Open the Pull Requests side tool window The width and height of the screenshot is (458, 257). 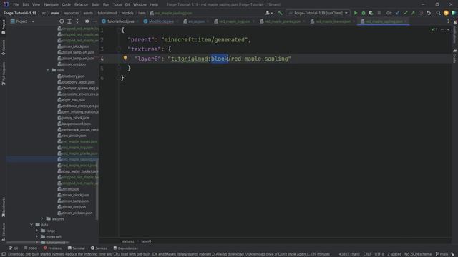point(3,74)
